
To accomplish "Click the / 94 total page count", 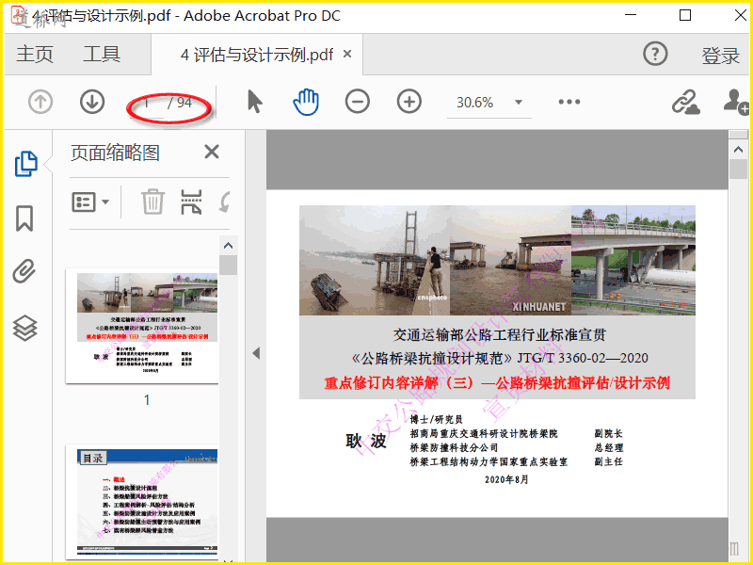I will click(180, 103).
